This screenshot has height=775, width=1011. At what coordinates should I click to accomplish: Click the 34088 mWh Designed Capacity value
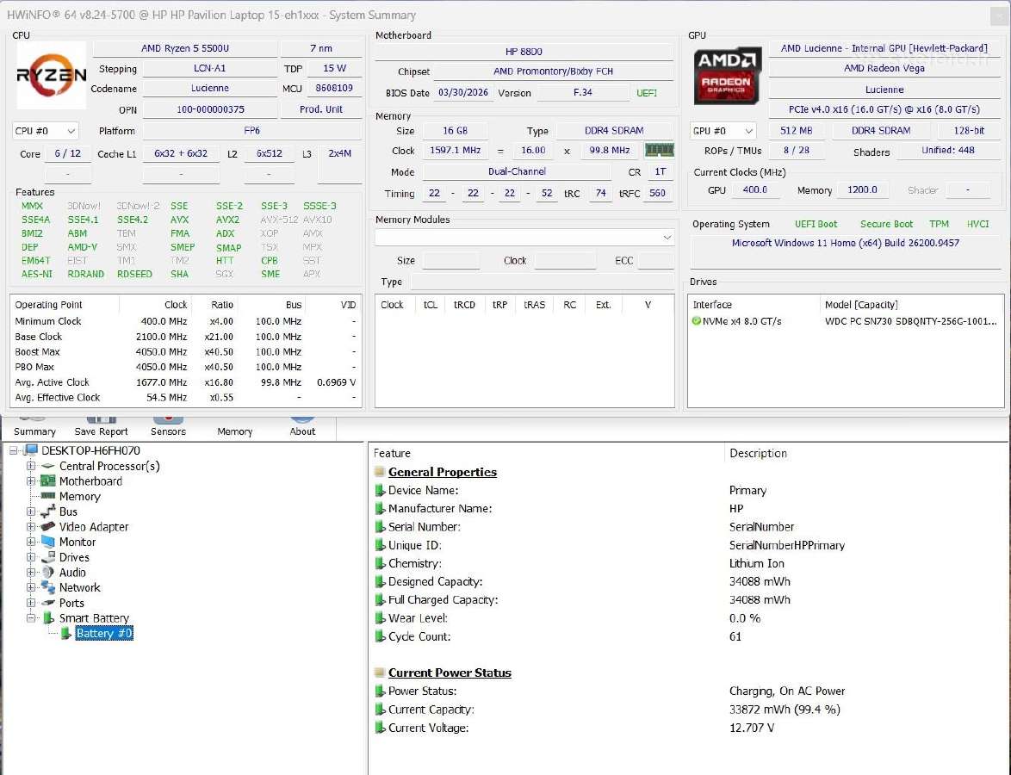click(x=760, y=581)
